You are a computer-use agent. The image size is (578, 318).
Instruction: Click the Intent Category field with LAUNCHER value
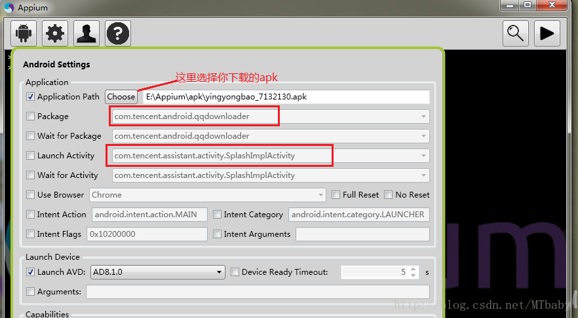pyautogui.click(x=359, y=215)
